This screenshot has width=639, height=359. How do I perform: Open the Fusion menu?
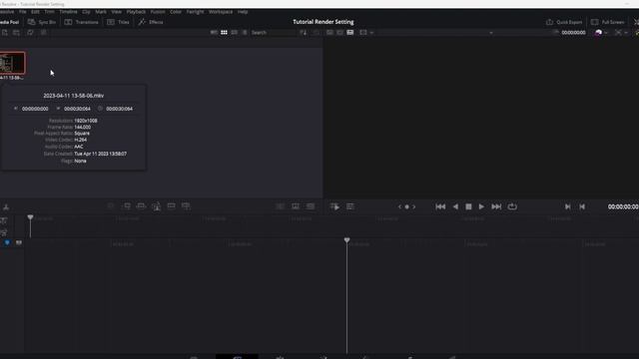158,12
